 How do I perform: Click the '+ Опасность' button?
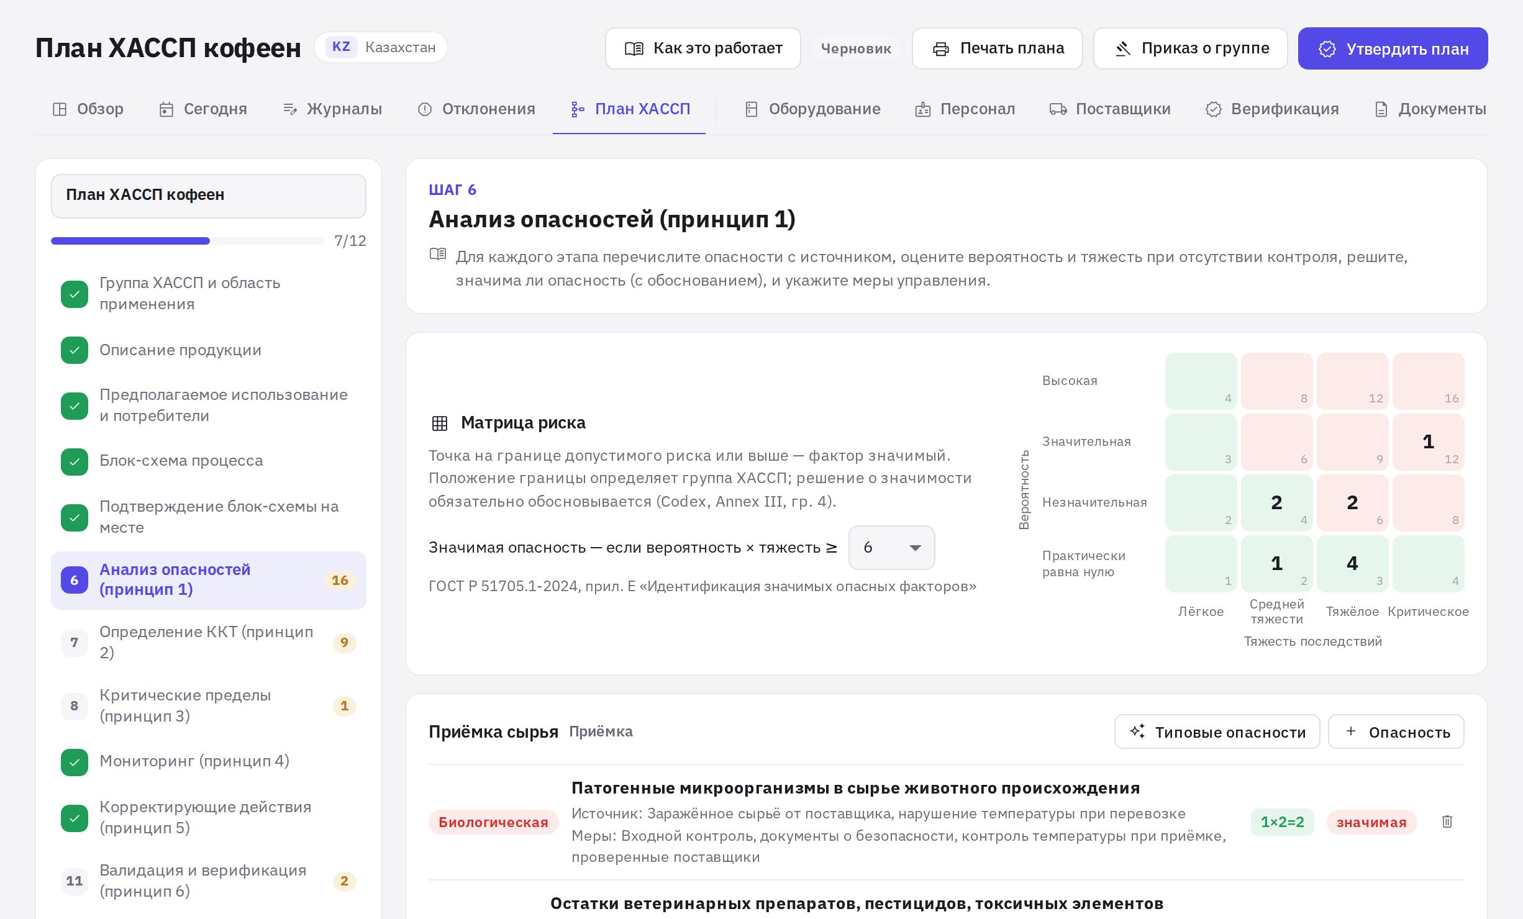click(x=1396, y=731)
